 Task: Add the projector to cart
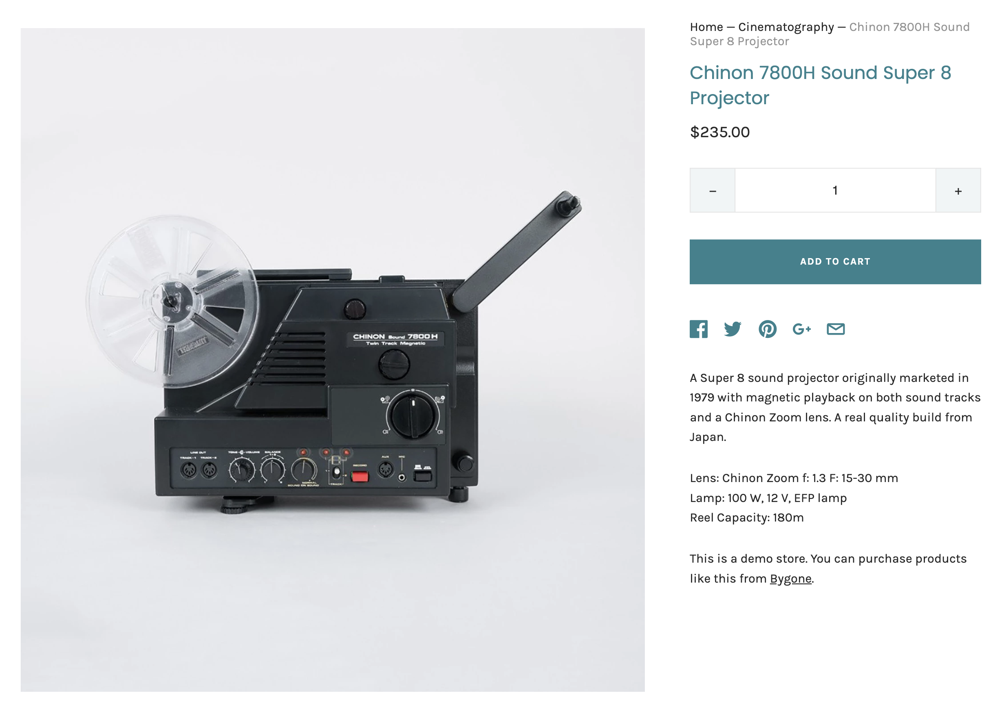pos(835,262)
